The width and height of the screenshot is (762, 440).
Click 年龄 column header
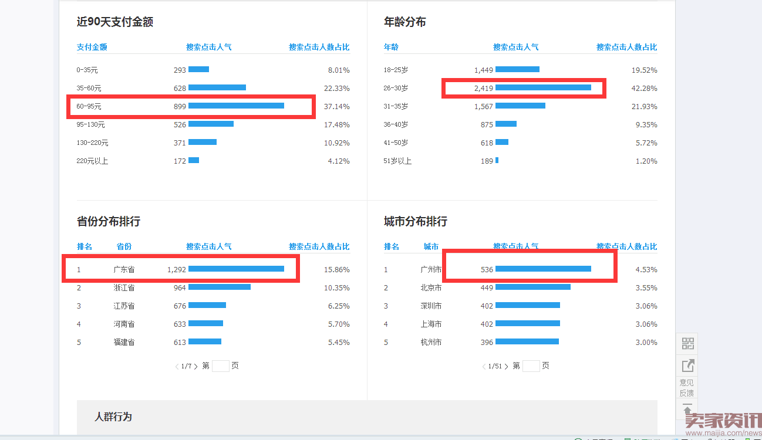point(392,47)
